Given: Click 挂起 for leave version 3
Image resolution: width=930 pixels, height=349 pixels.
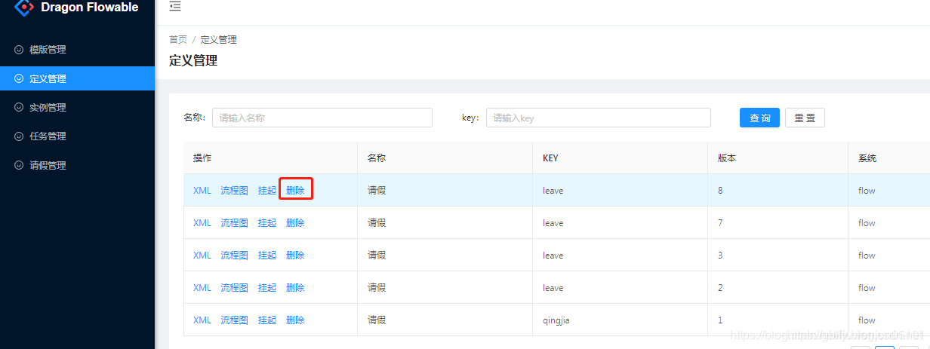Looking at the screenshot, I should [x=267, y=255].
